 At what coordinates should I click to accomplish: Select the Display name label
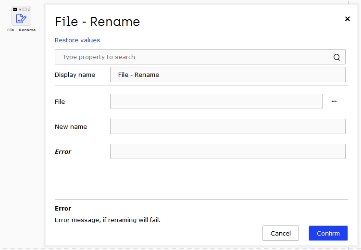[x=75, y=75]
